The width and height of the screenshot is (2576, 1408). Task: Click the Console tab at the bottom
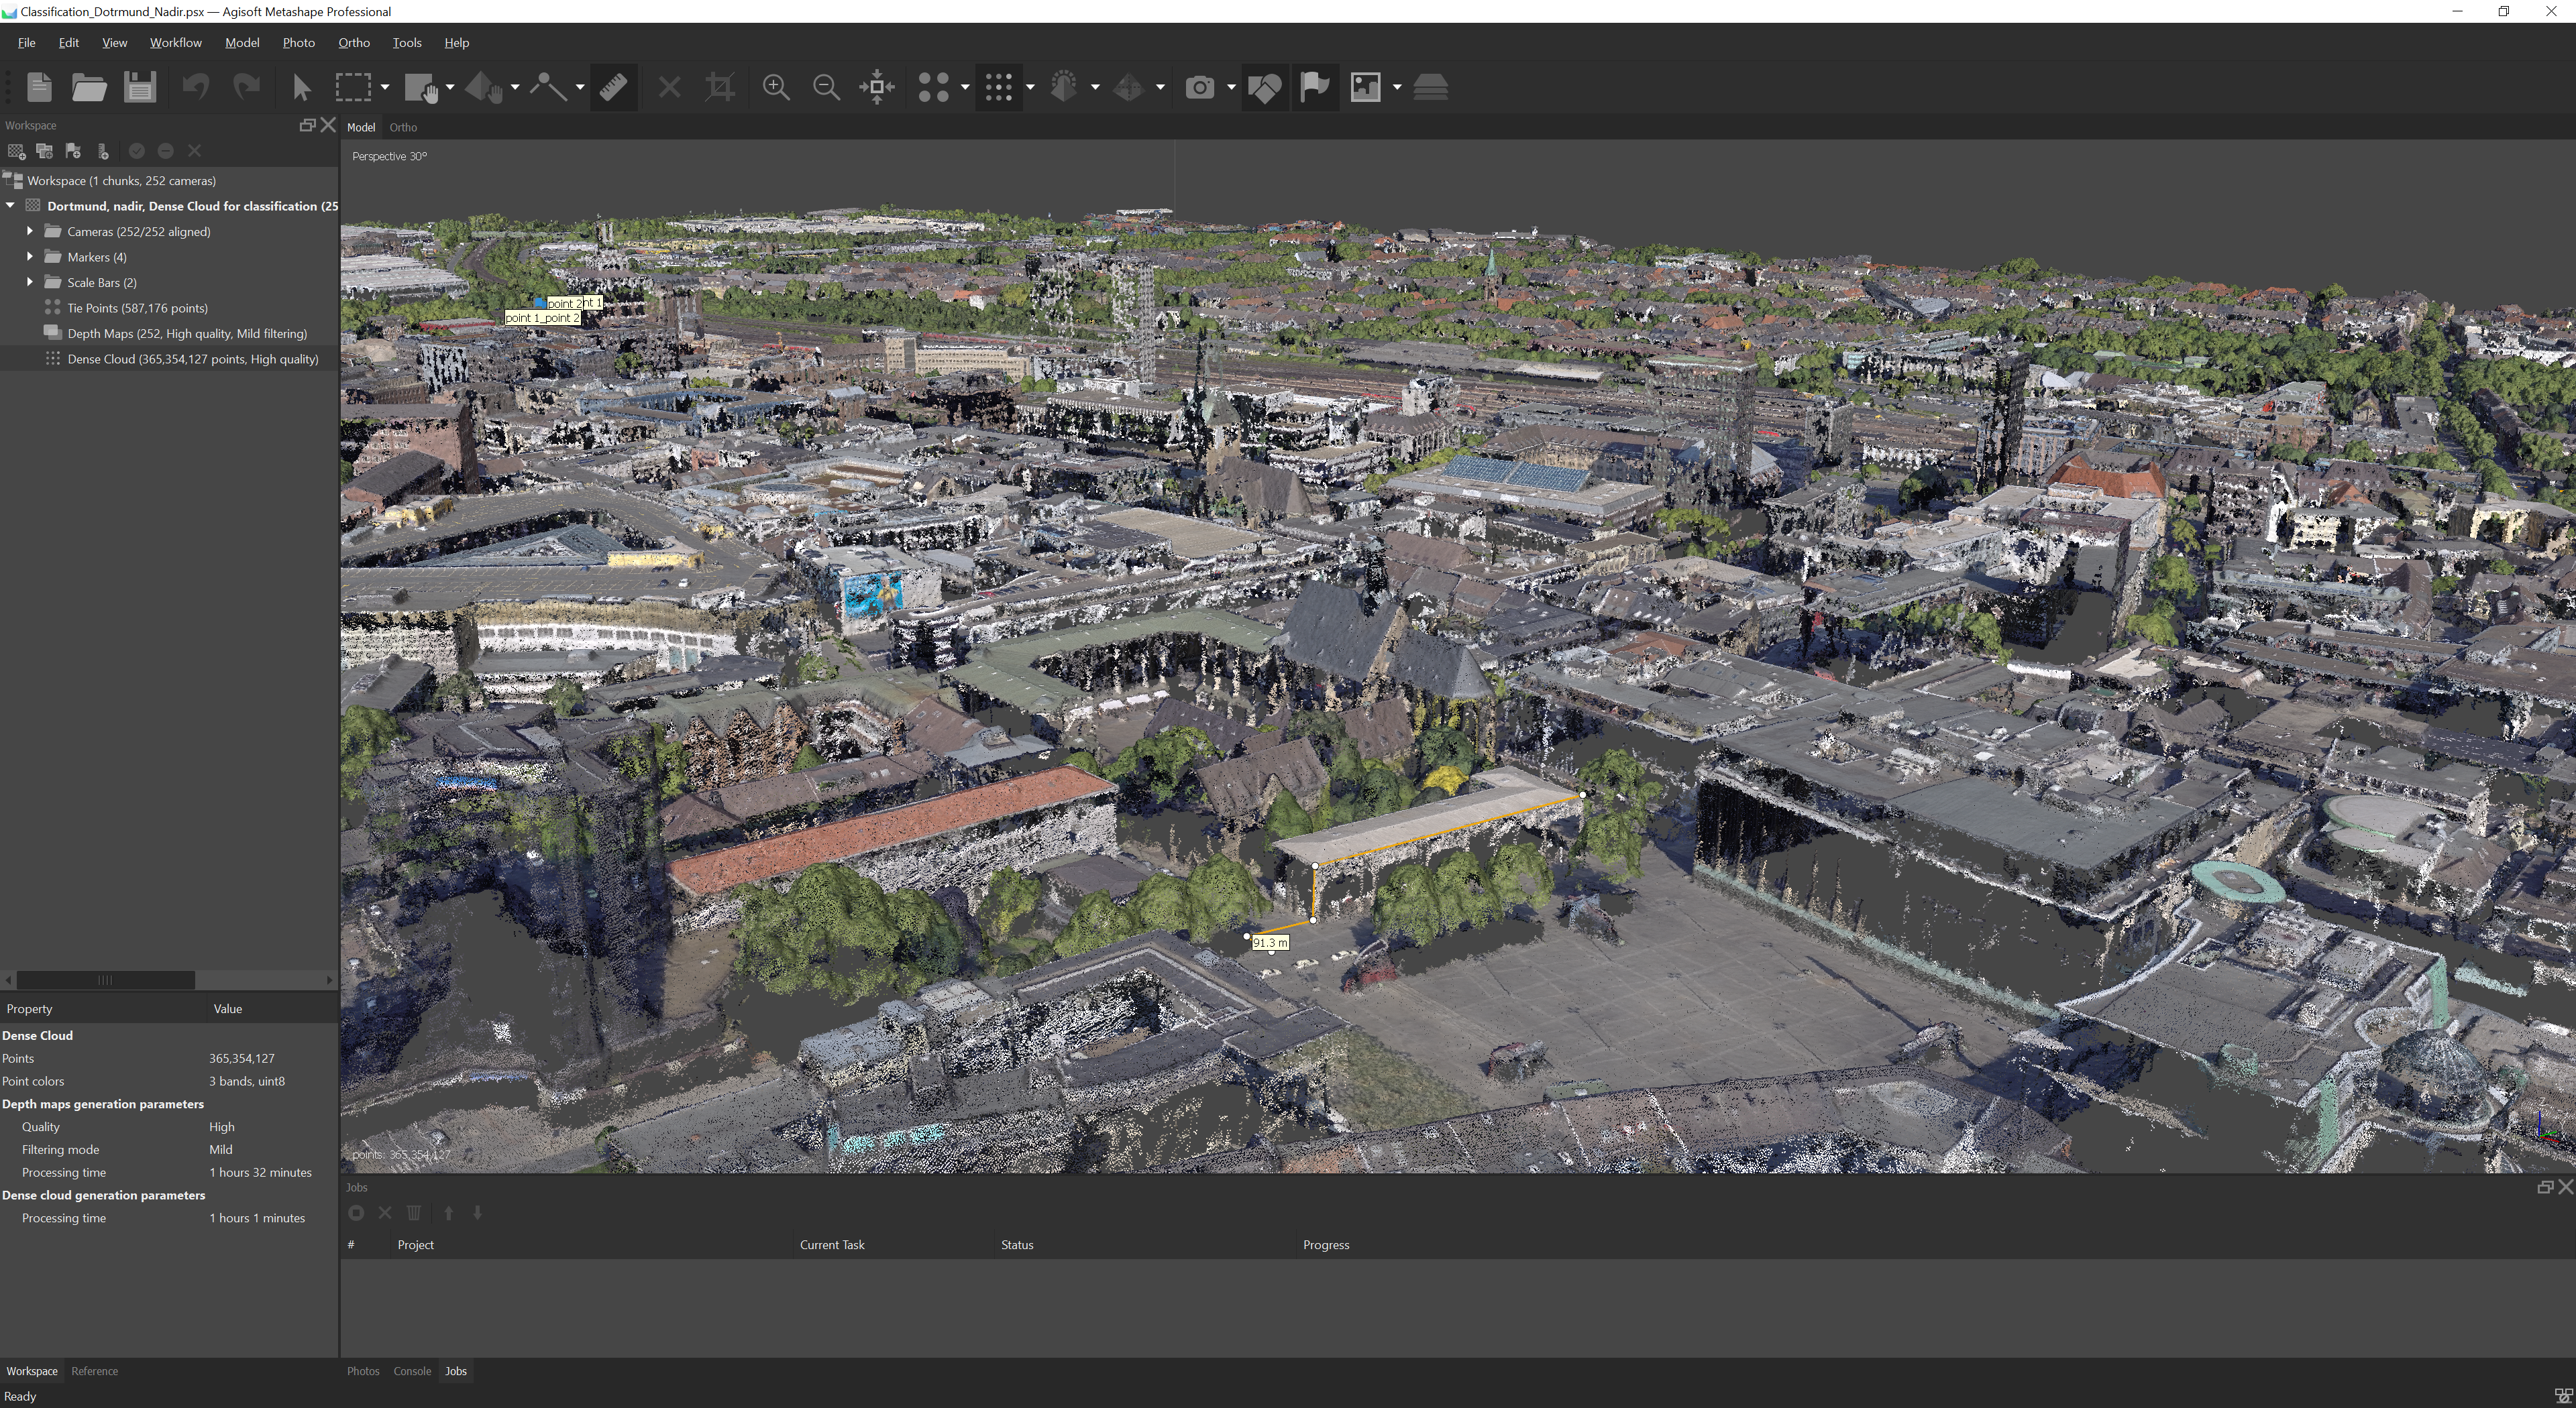(411, 1371)
